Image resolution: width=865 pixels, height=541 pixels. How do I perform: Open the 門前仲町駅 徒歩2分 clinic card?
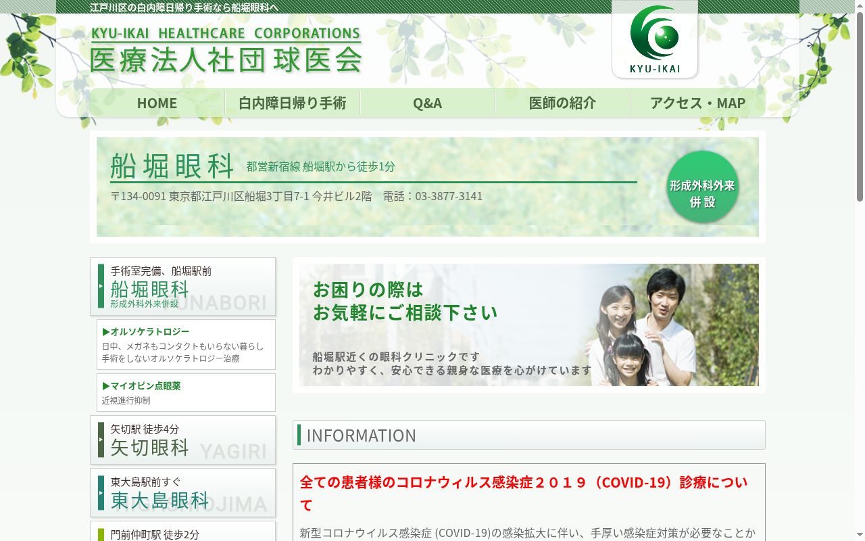[182, 532]
